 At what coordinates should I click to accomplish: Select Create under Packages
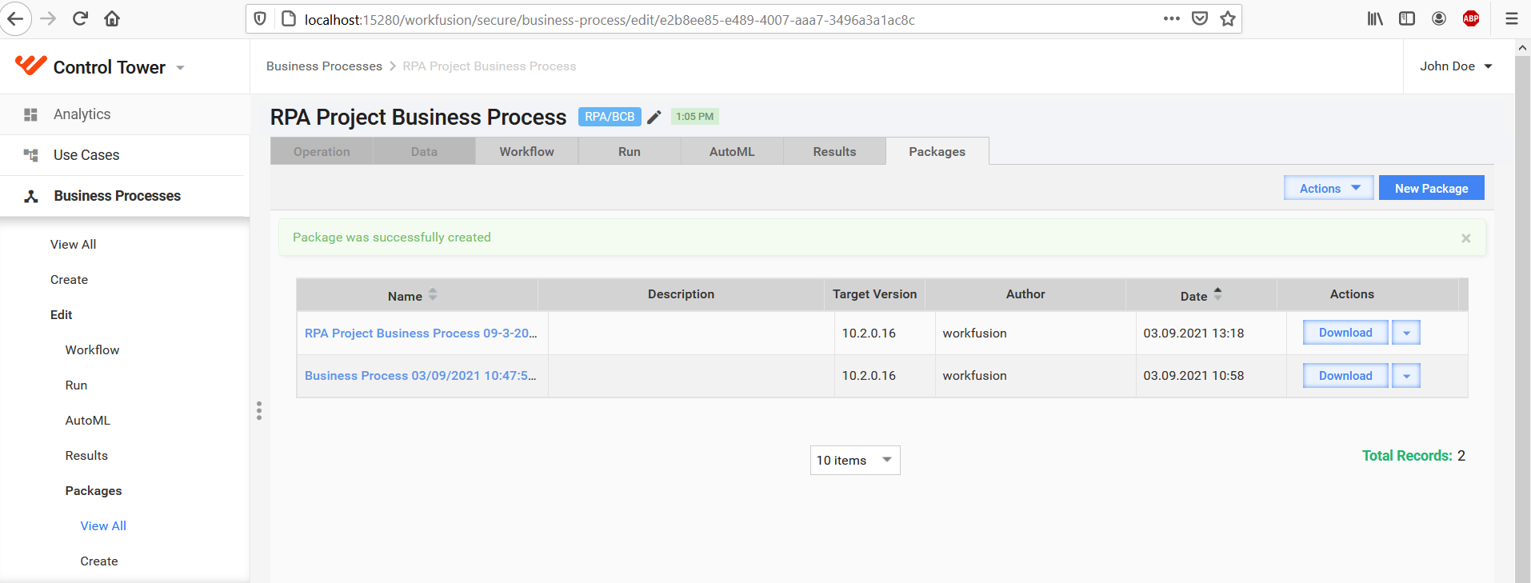point(99,561)
